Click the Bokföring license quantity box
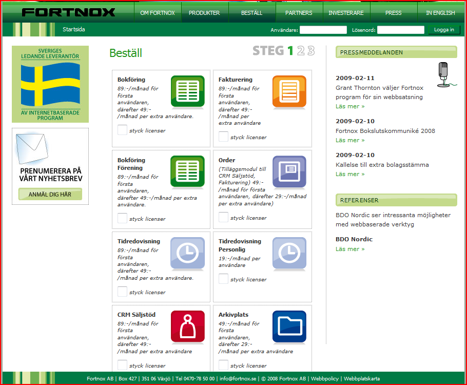467x385 pixels. 122,130
